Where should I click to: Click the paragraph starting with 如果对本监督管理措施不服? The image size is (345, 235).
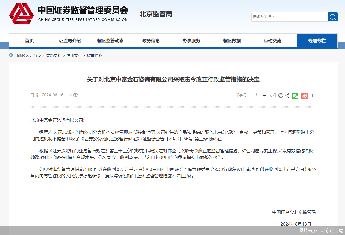pyautogui.click(x=173, y=173)
